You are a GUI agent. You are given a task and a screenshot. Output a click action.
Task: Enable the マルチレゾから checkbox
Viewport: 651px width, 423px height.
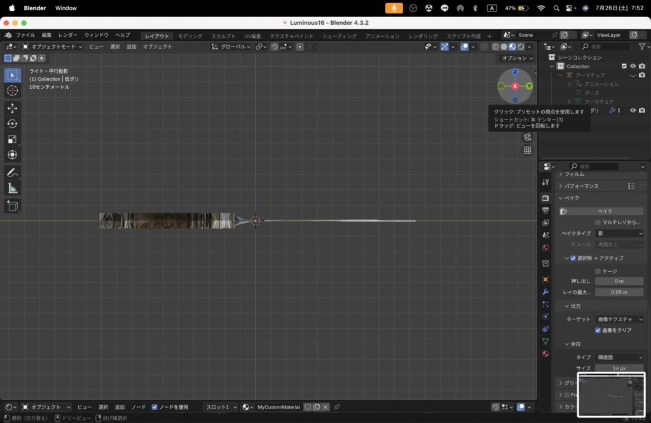[598, 222]
